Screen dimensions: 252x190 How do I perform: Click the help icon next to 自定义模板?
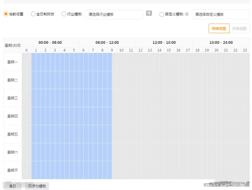[187, 14]
